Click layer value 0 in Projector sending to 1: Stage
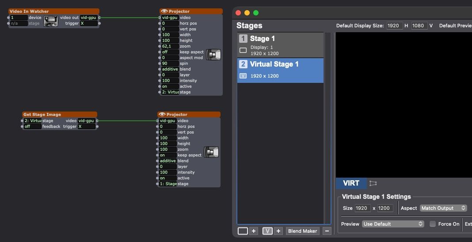 tap(167, 167)
